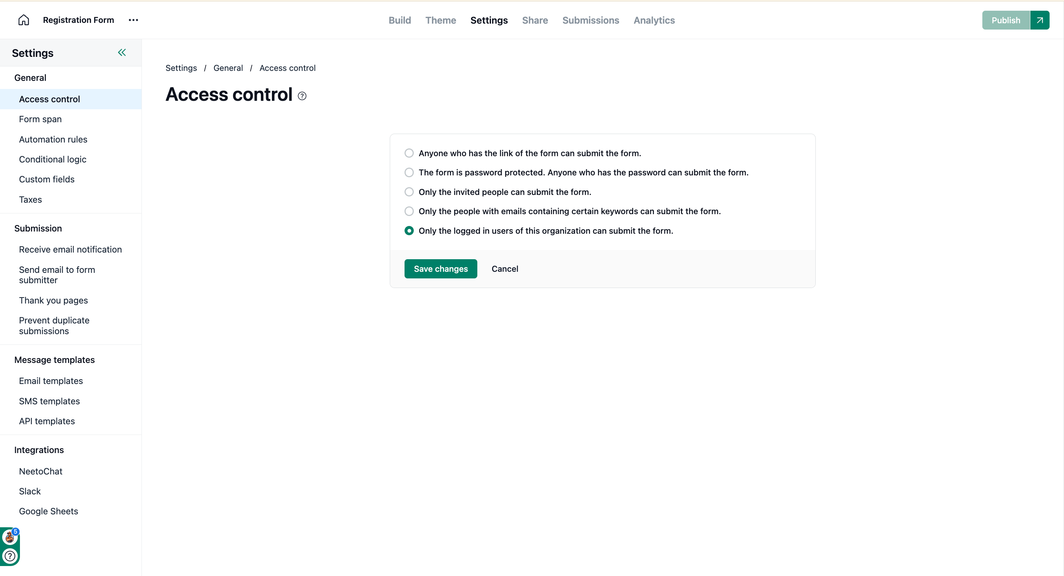The image size is (1064, 576).
Task: Open the Submissions tab
Action: (x=590, y=20)
